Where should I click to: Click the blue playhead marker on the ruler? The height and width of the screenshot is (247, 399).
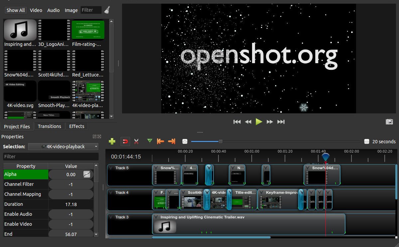click(x=326, y=157)
